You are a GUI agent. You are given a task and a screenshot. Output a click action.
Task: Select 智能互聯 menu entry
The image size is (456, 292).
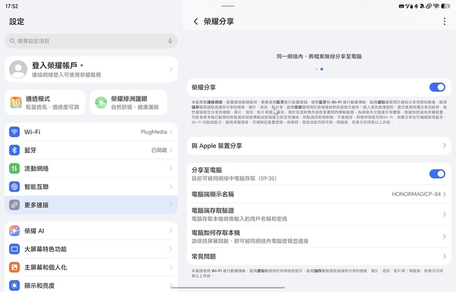coord(91,187)
